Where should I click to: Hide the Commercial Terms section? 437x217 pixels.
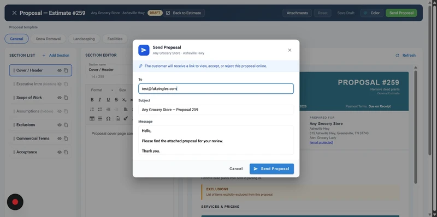(60, 138)
